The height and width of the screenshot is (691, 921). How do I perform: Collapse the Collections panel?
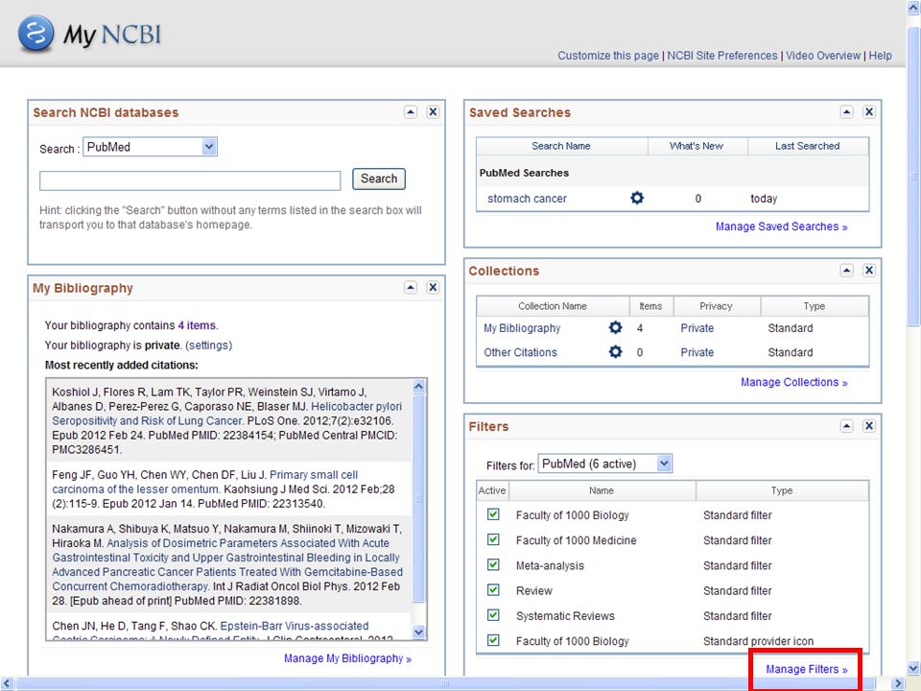tap(846, 271)
